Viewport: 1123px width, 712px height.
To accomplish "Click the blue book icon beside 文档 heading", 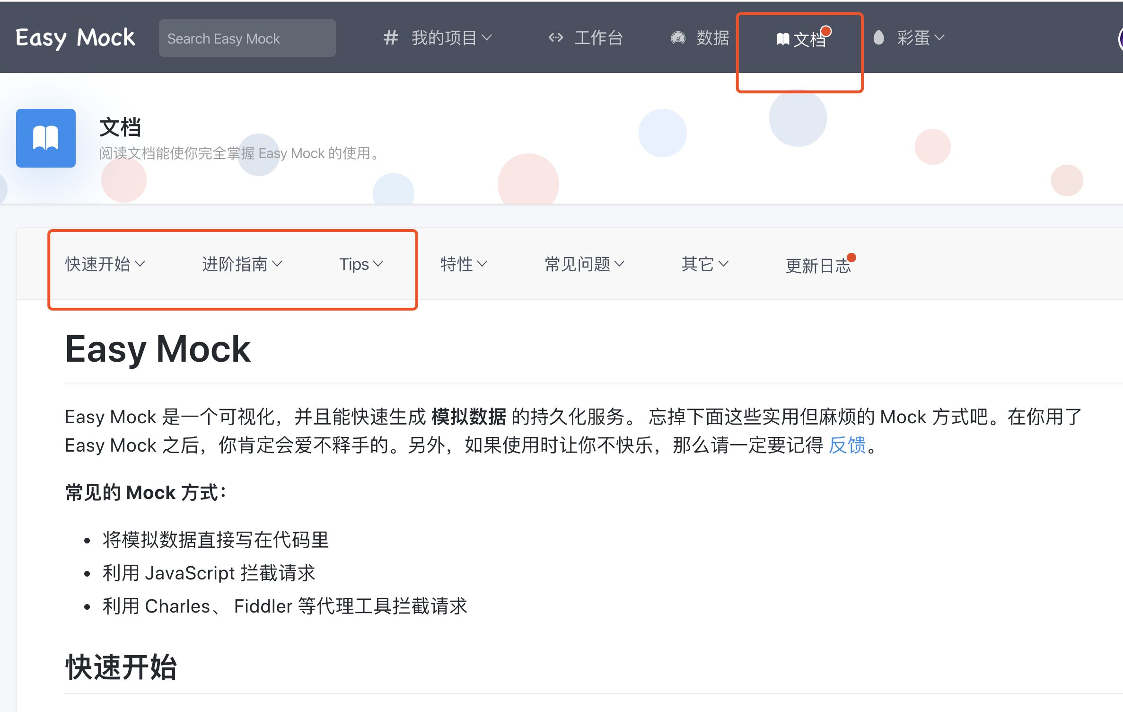I will pyautogui.click(x=46, y=138).
